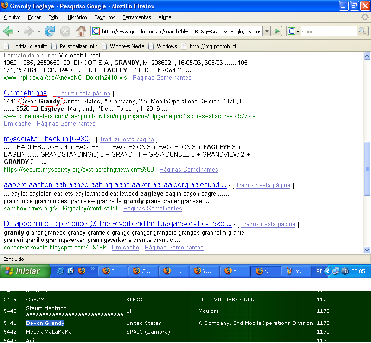
Task: Reload the page with the refresh icon
Action: 50,31
